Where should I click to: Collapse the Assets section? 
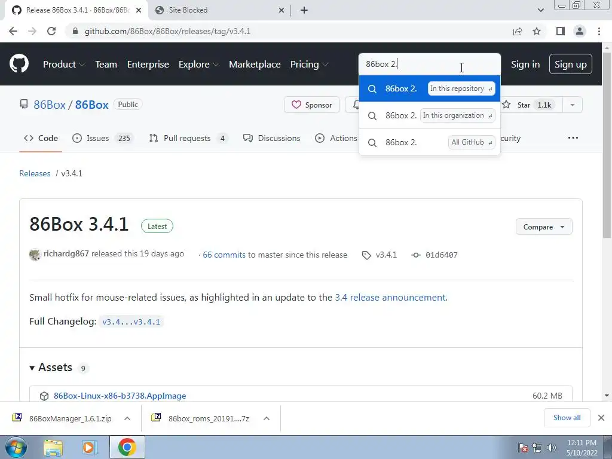51,368
